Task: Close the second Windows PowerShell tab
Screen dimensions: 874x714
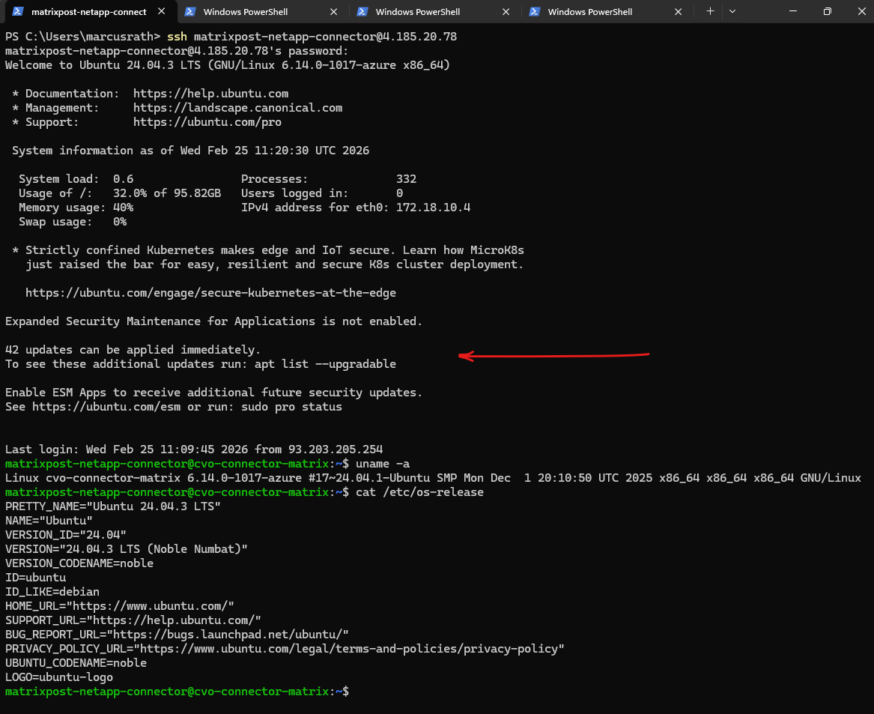Action: 334,12
